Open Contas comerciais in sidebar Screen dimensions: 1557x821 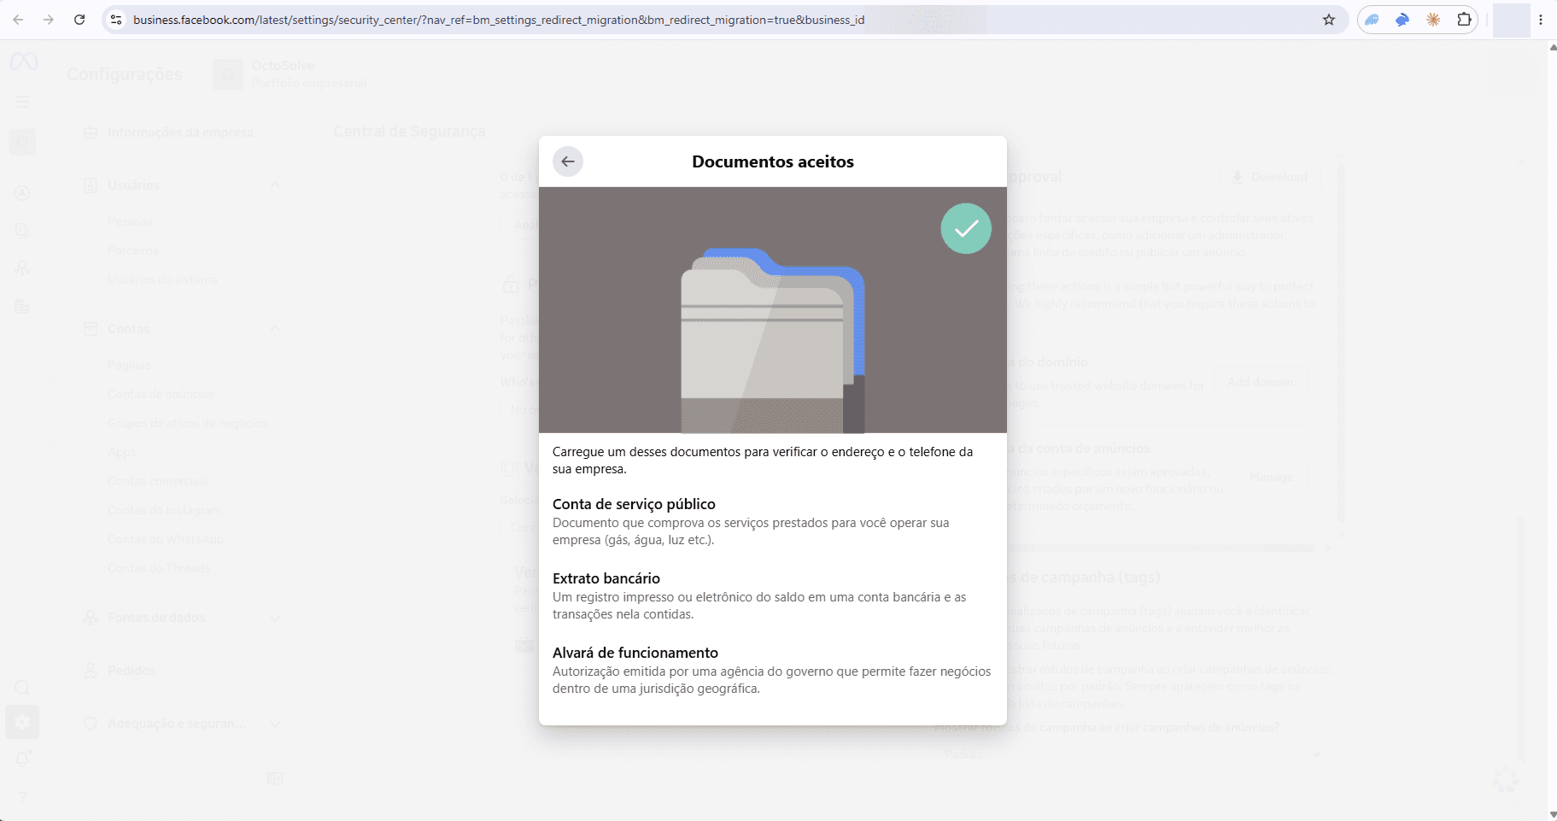point(158,481)
